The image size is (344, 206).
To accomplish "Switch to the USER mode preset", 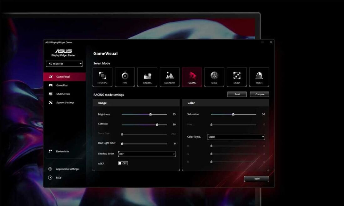I will tap(259, 77).
